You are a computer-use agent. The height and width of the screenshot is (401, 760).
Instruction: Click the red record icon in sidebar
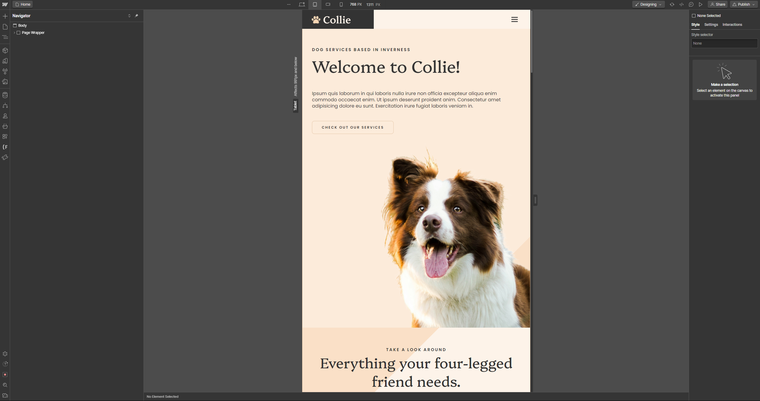(x=5, y=375)
